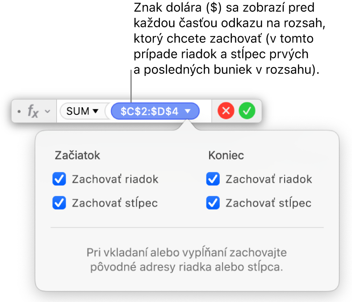
Task: Click the dot handle left of fx
Action: 19,112
